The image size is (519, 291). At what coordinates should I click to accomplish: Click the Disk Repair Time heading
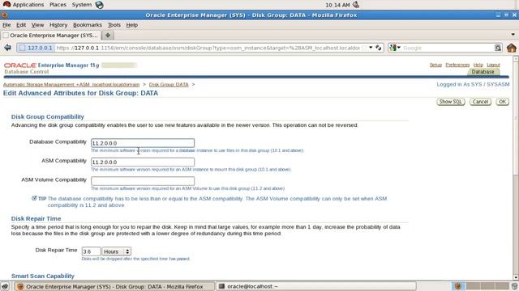(36, 218)
